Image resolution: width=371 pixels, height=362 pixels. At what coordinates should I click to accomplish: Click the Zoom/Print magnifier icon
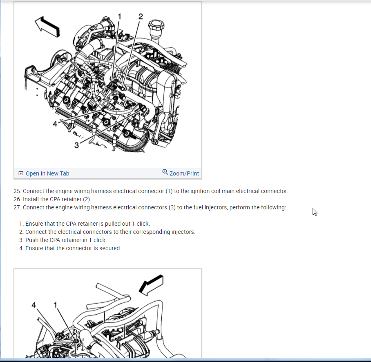click(165, 172)
